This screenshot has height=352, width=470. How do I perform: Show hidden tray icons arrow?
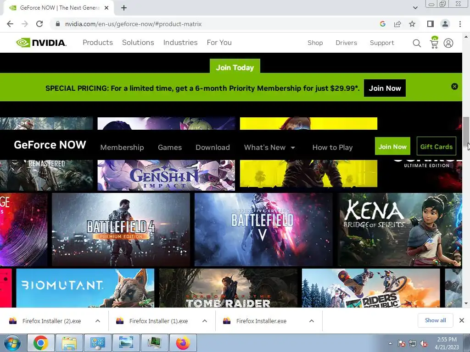390,343
